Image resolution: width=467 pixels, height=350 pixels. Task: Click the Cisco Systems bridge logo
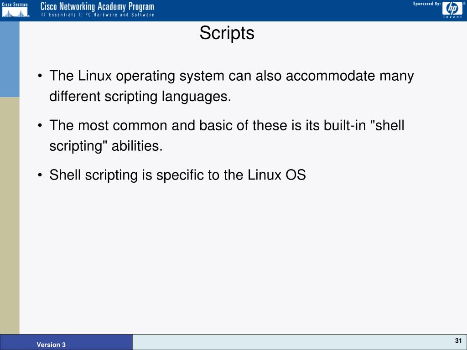click(15, 10)
